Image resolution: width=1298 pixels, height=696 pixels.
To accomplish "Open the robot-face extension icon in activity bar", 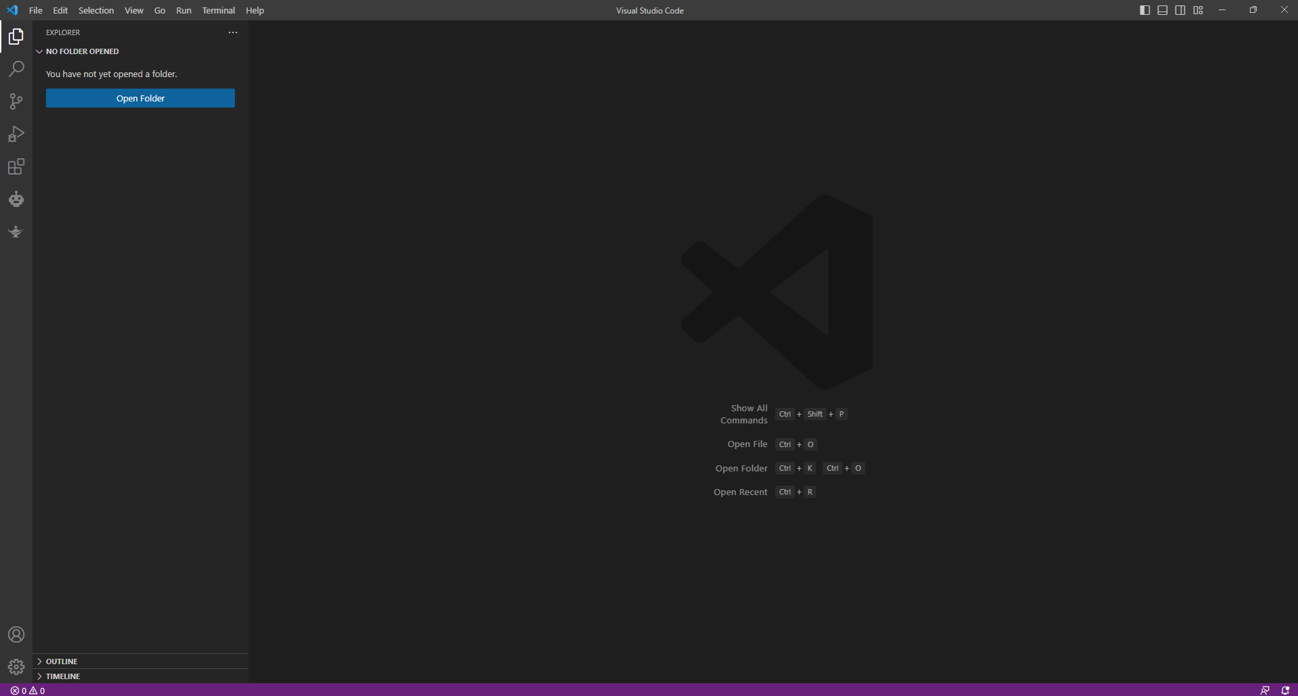I will coord(16,199).
